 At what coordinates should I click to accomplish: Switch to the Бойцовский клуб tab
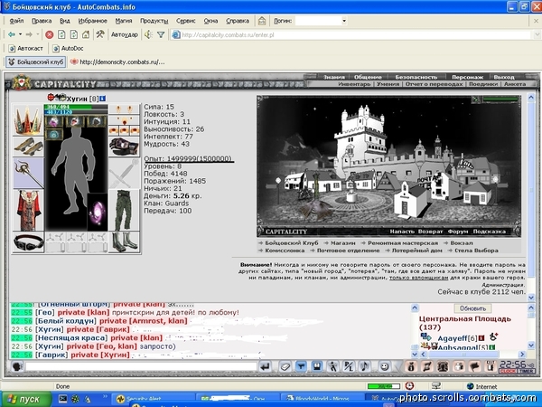pyautogui.click(x=36, y=62)
